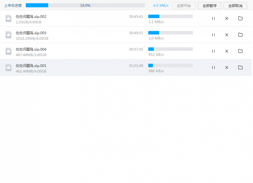The height and width of the screenshot is (183, 253).
Task: Click progress bar of 处处问题鸟.zip.004
Action: (x=170, y=49)
